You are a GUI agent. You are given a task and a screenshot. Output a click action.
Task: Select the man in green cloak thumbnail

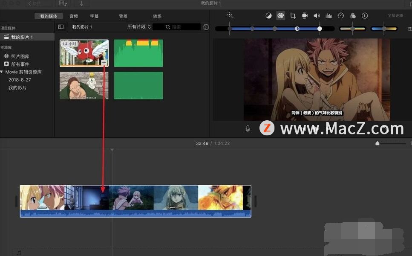(x=84, y=85)
